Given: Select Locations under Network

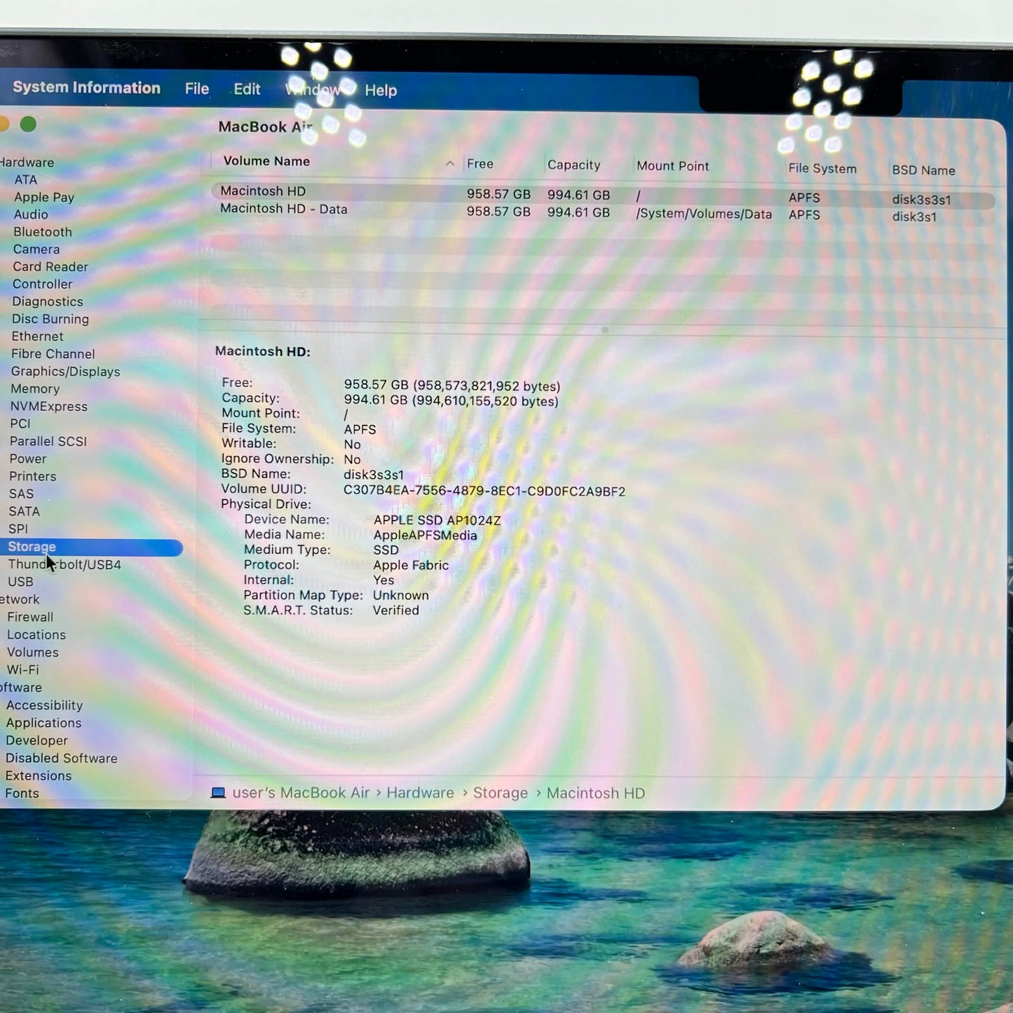Looking at the screenshot, I should [x=36, y=634].
